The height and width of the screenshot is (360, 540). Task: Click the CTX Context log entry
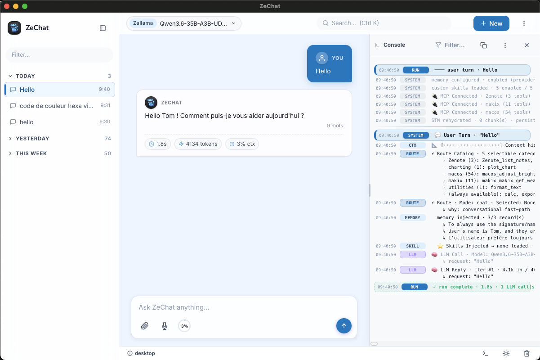pos(455,145)
